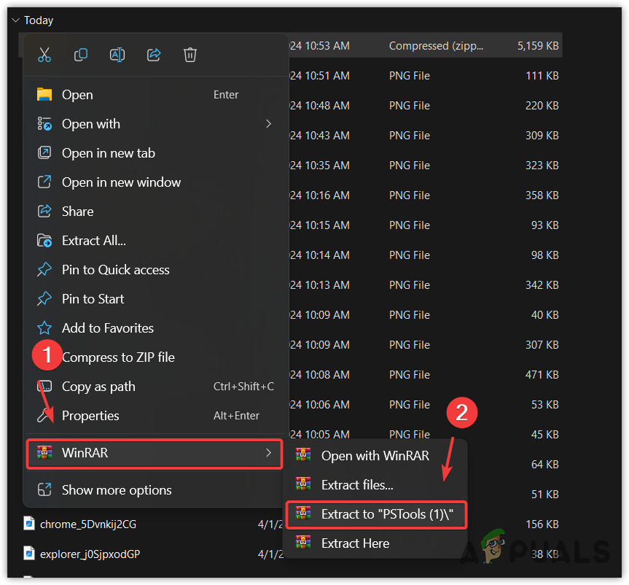Click the chrome_5Dvnkij2CG file icon

(29, 524)
